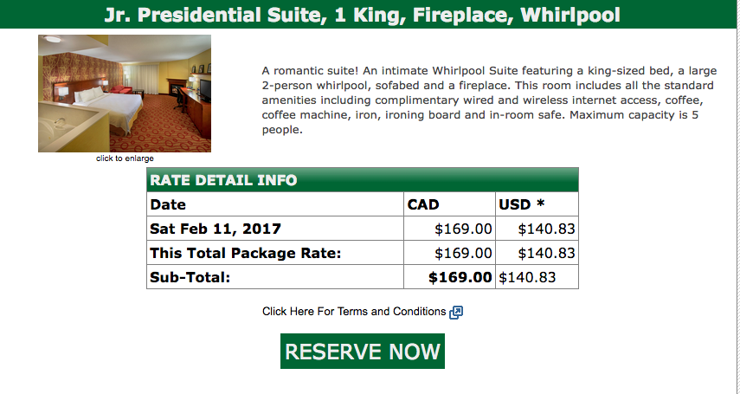Click CAD price in the Sat Feb 11 row
Screen dimensions: 740x394
[463, 229]
